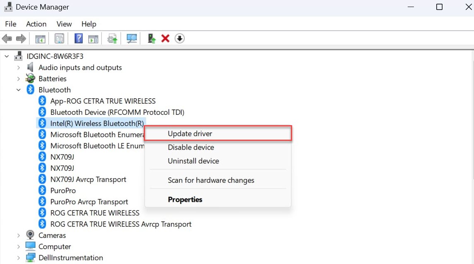Expand the Cameras category chevron
This screenshot has width=474, height=264.
[19, 235]
